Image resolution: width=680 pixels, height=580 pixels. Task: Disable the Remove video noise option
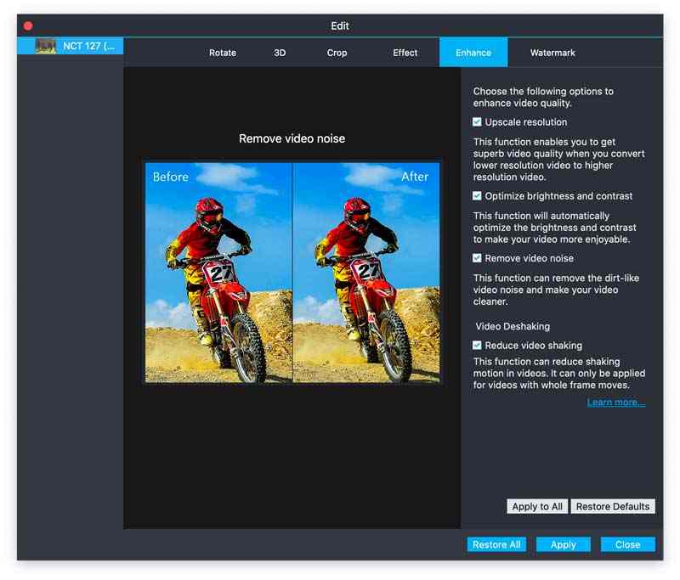478,258
